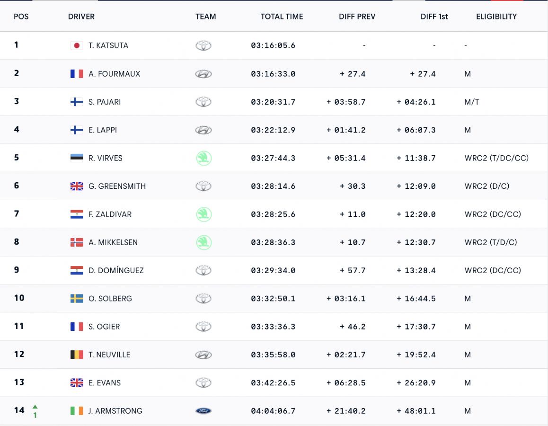The image size is (548, 426).
Task: Open driver S. OGIER's entry
Action: pos(104,327)
